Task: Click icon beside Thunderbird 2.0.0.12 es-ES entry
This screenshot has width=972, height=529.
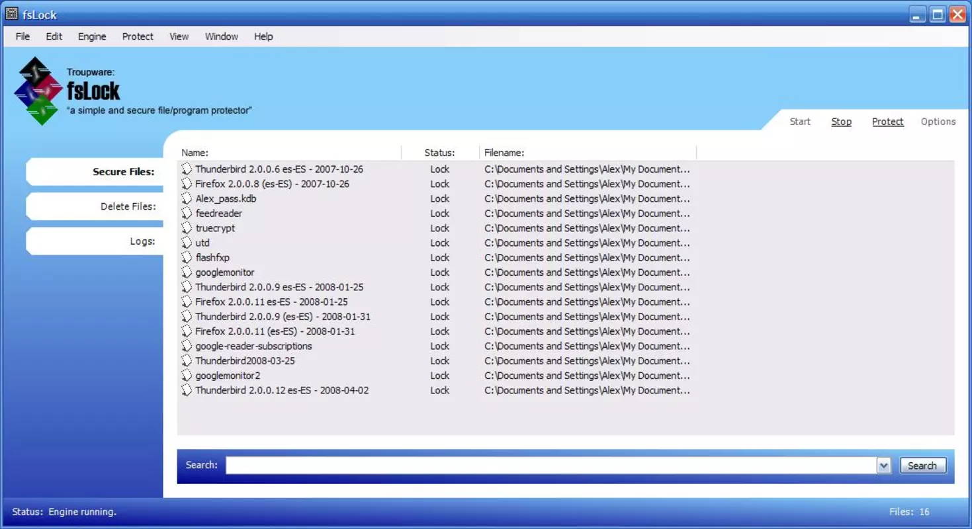Action: click(187, 391)
